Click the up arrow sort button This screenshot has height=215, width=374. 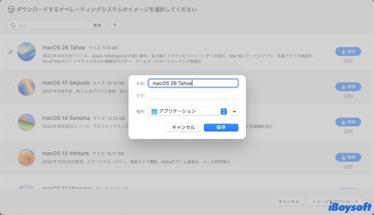coord(115,25)
